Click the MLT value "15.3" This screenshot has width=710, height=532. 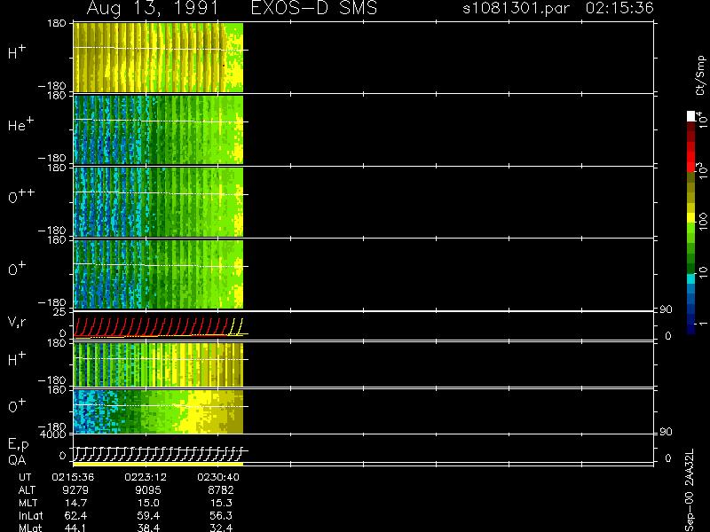point(221,503)
